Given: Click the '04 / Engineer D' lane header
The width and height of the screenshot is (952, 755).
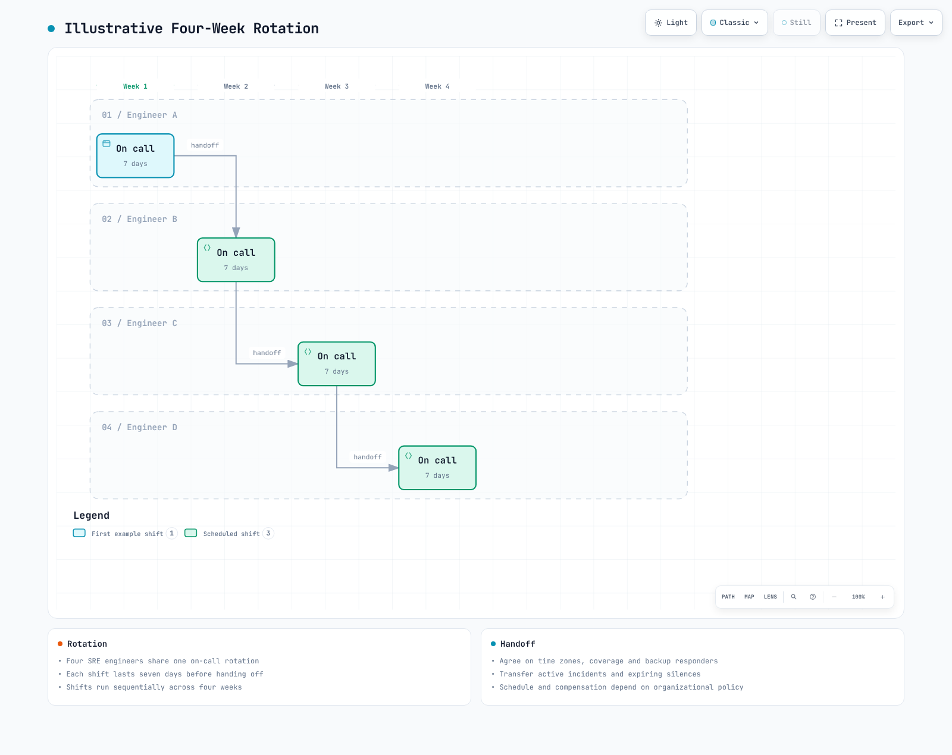Looking at the screenshot, I should pyautogui.click(x=139, y=427).
